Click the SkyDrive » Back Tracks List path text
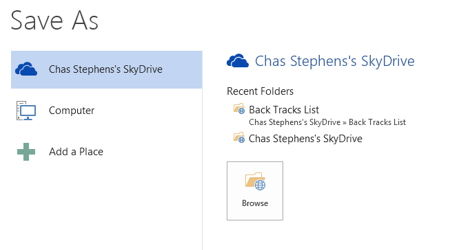Screen dimensions: 470x250 327,122
